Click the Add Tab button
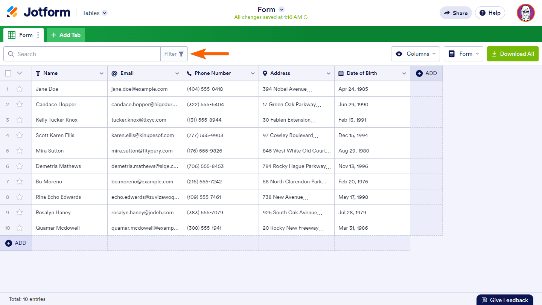Image resolution: width=542 pixels, height=305 pixels. click(66, 35)
